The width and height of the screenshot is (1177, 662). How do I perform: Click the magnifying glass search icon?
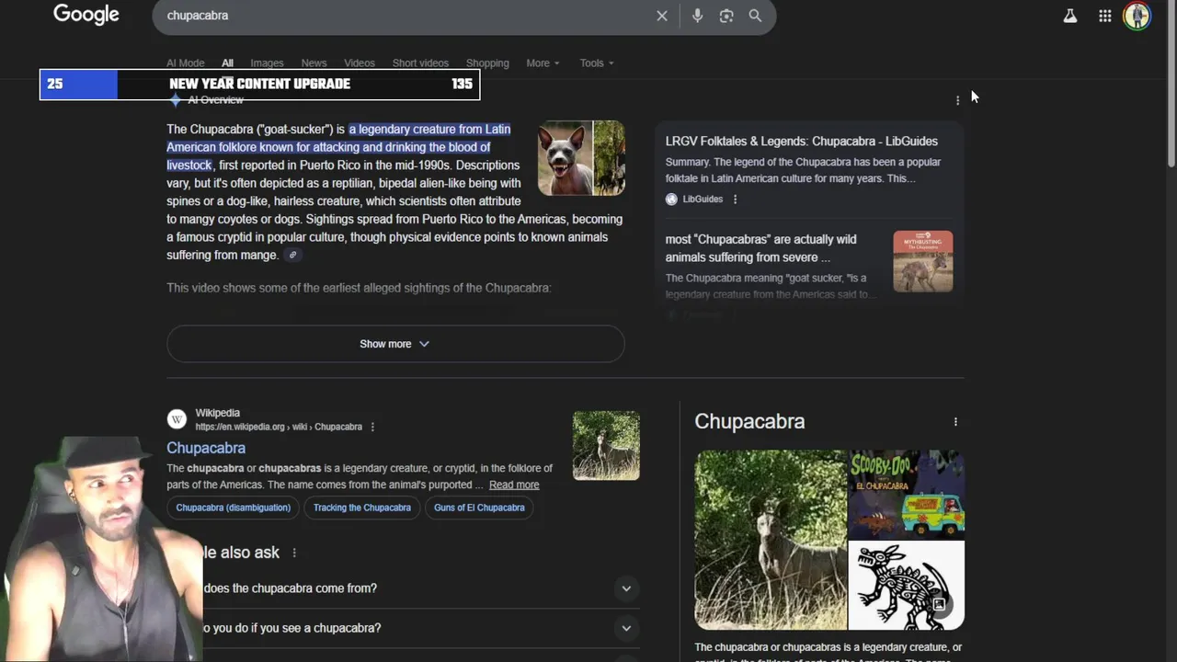pos(755,16)
